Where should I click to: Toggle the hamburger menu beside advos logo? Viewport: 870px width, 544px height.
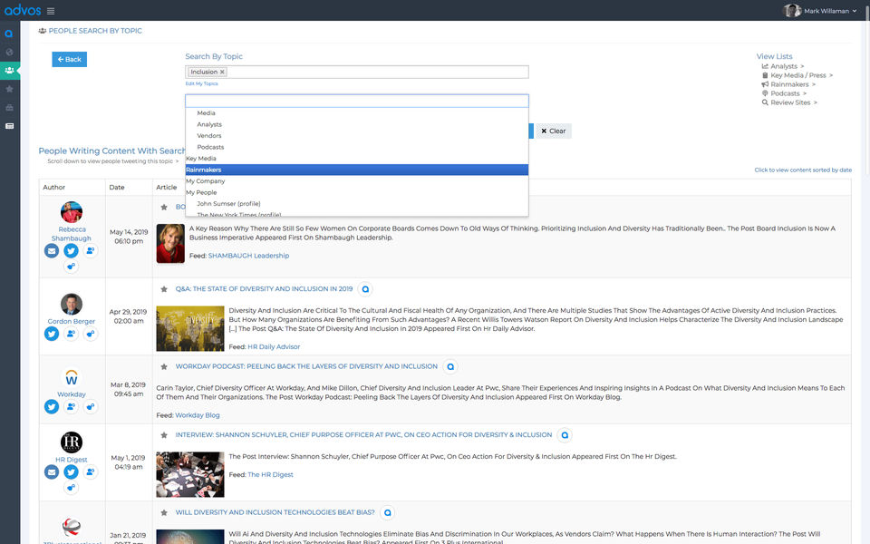(51, 11)
